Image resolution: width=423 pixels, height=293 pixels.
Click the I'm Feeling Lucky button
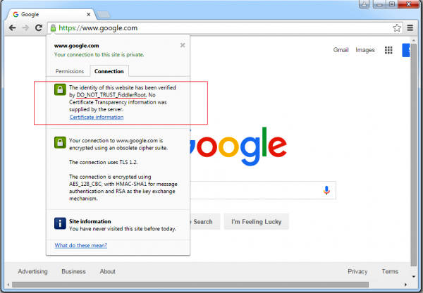coord(257,222)
